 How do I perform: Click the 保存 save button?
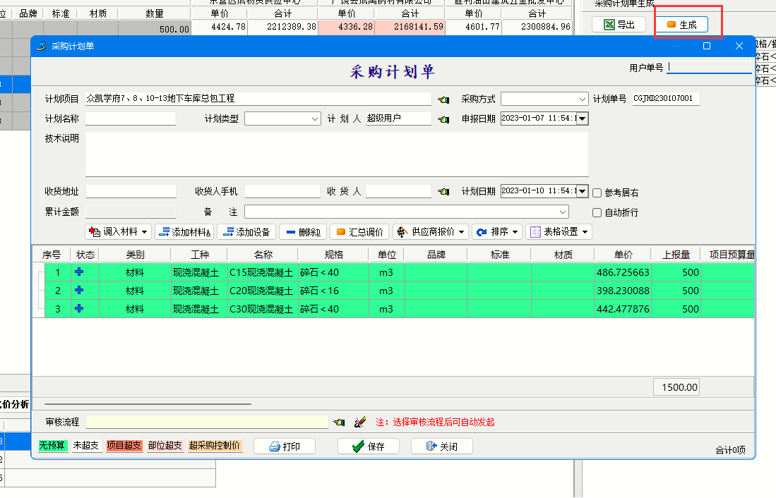369,447
